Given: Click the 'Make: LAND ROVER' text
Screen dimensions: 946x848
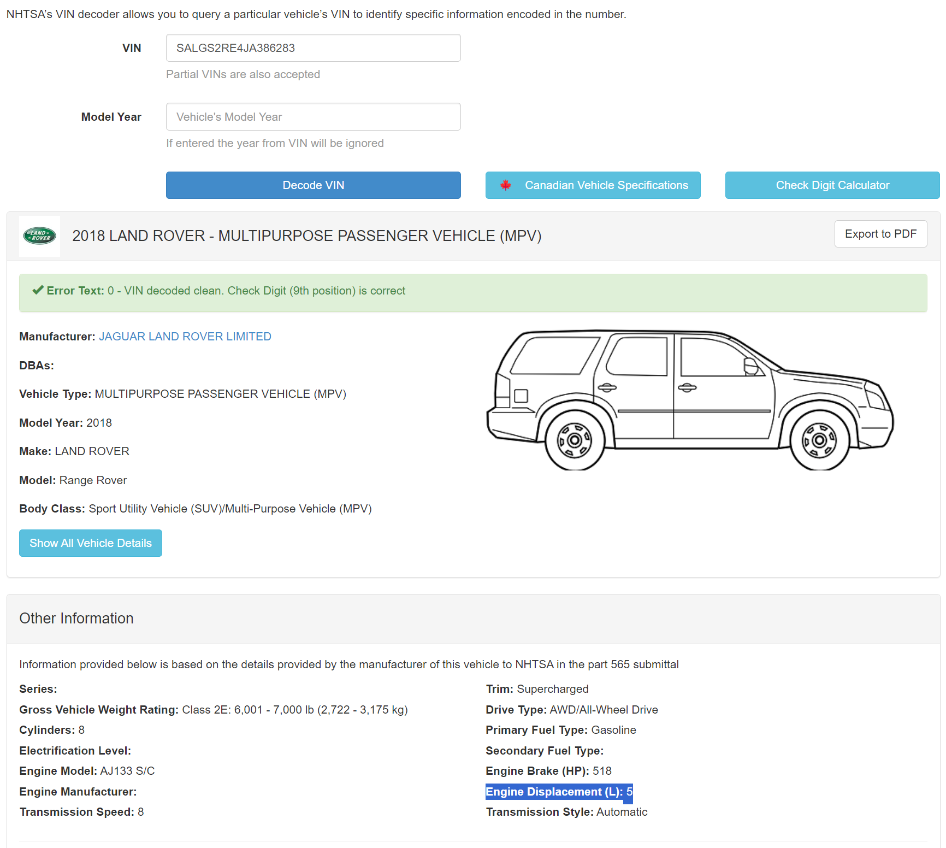Looking at the screenshot, I should (74, 451).
